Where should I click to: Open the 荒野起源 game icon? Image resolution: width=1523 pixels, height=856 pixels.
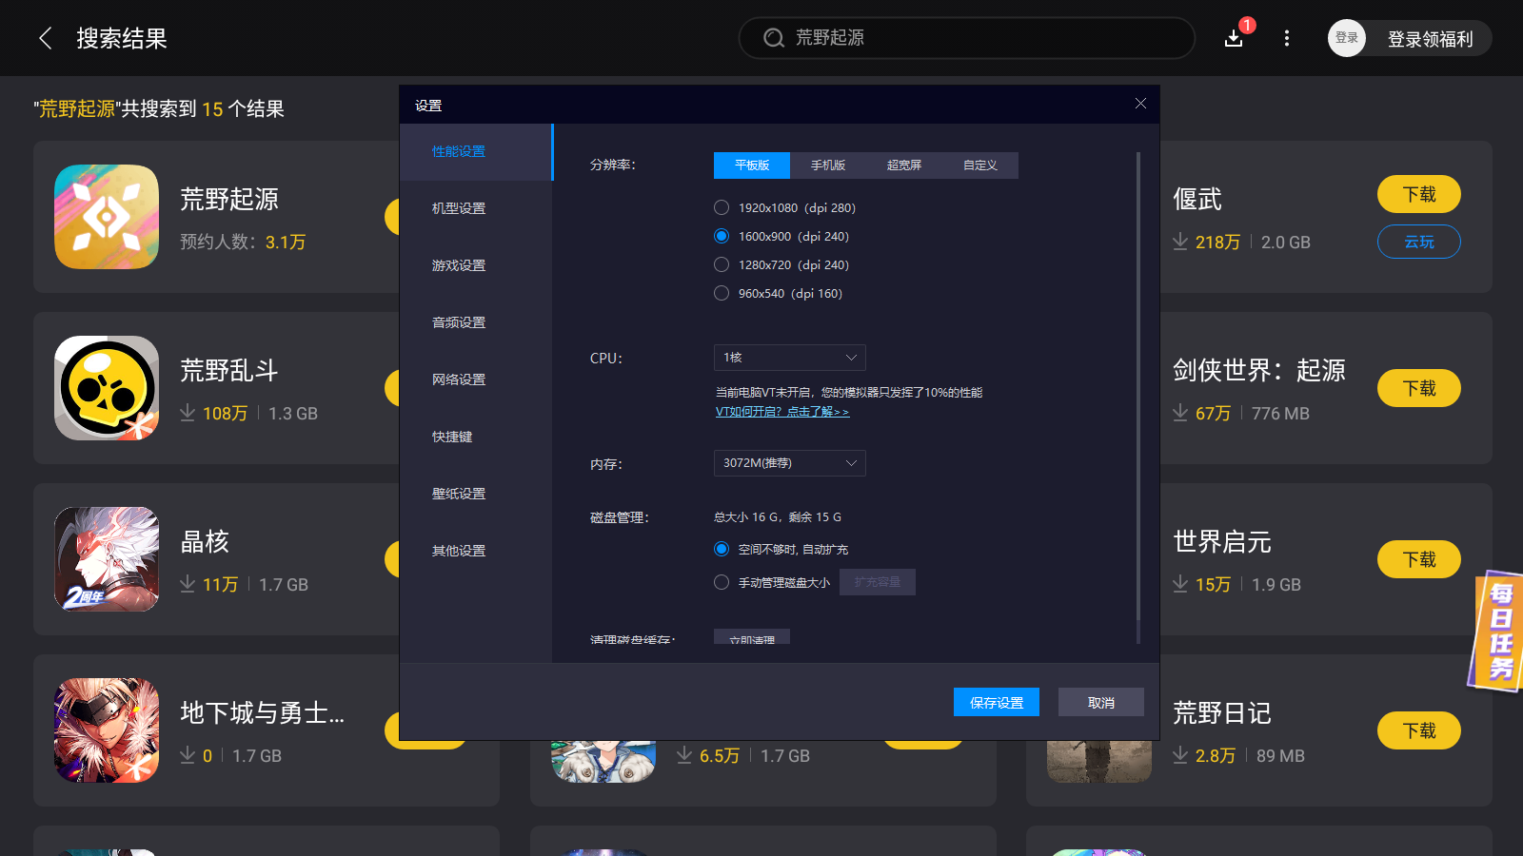[x=107, y=217]
